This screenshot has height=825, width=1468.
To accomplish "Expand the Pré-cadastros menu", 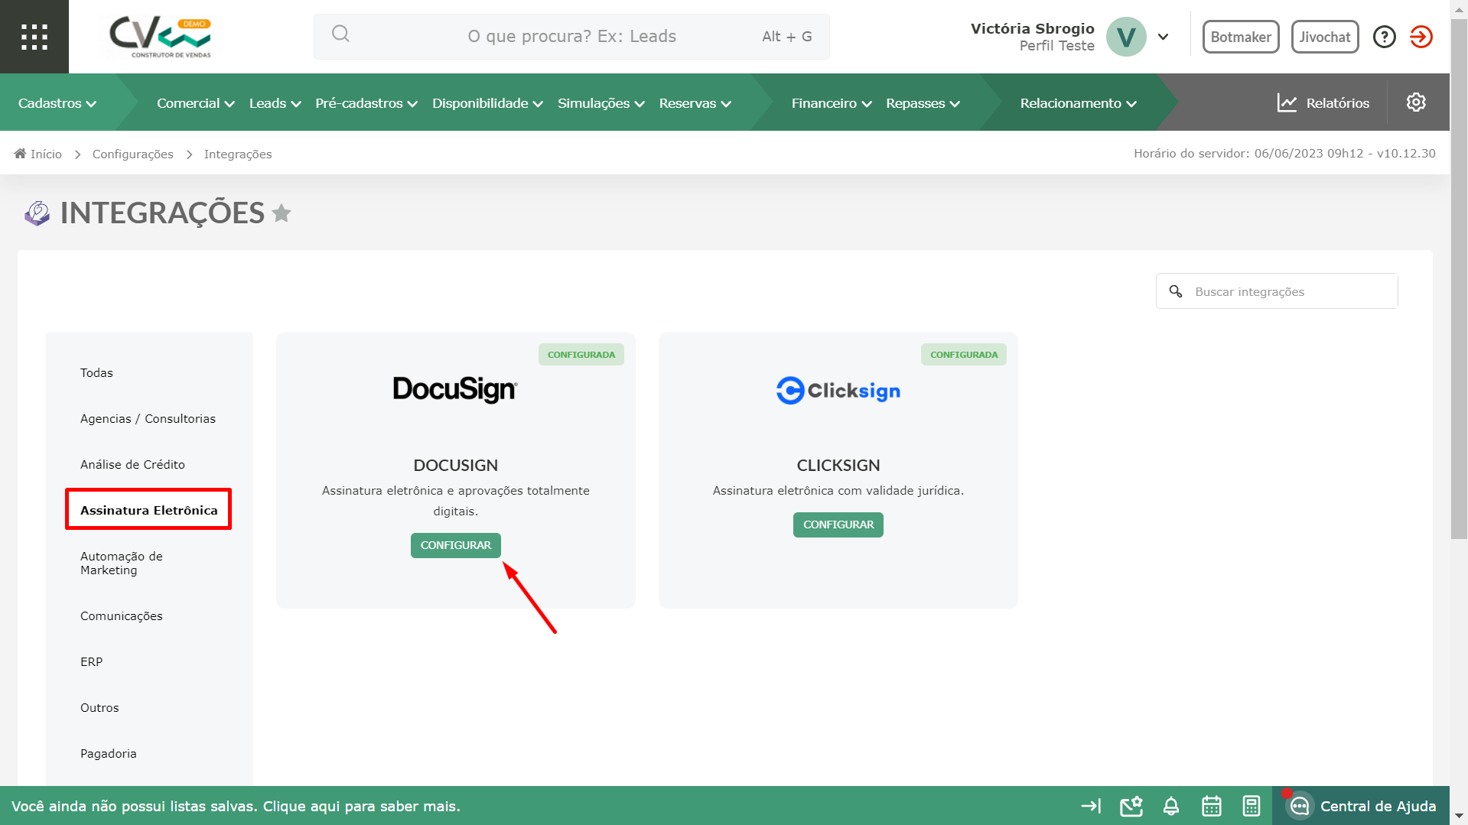I will click(x=366, y=103).
